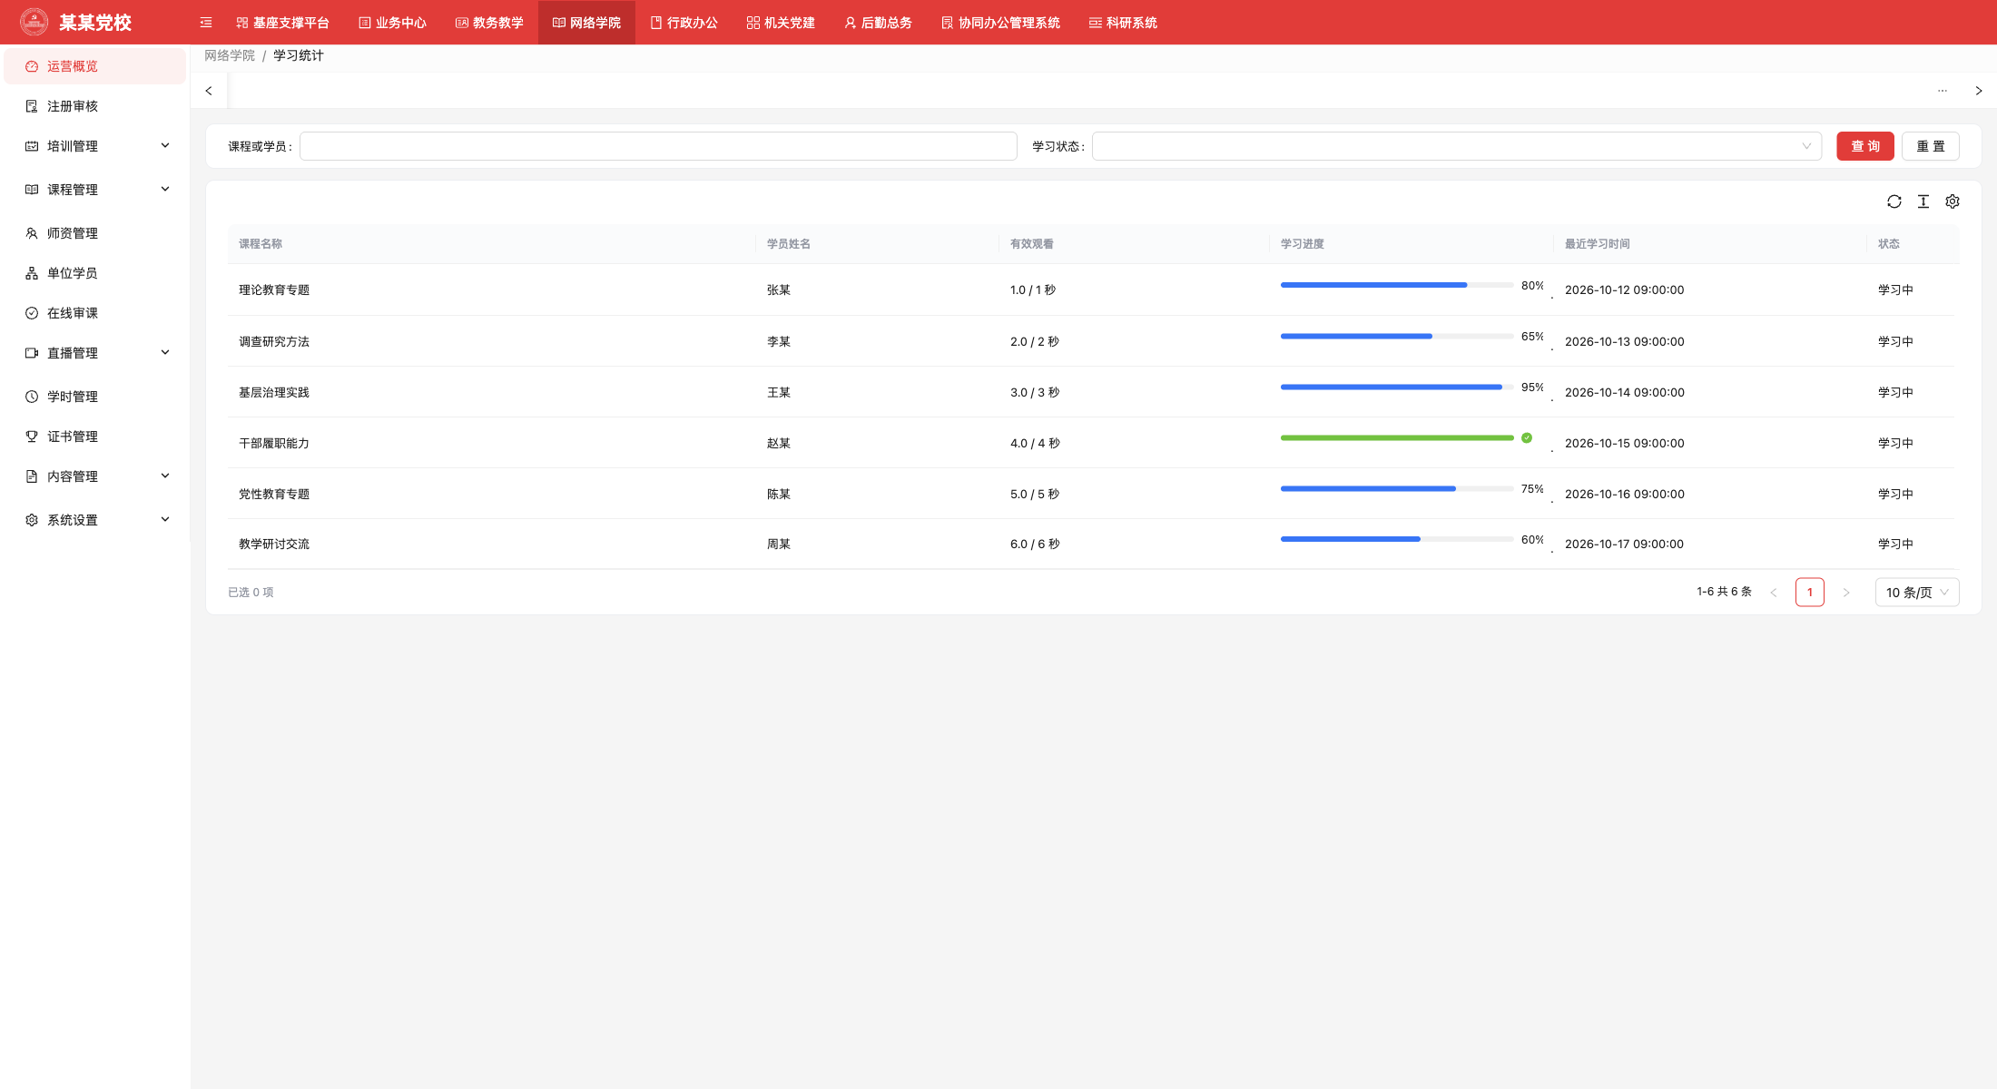Click the refresh icon above the table
The width and height of the screenshot is (1997, 1089).
[1894, 201]
